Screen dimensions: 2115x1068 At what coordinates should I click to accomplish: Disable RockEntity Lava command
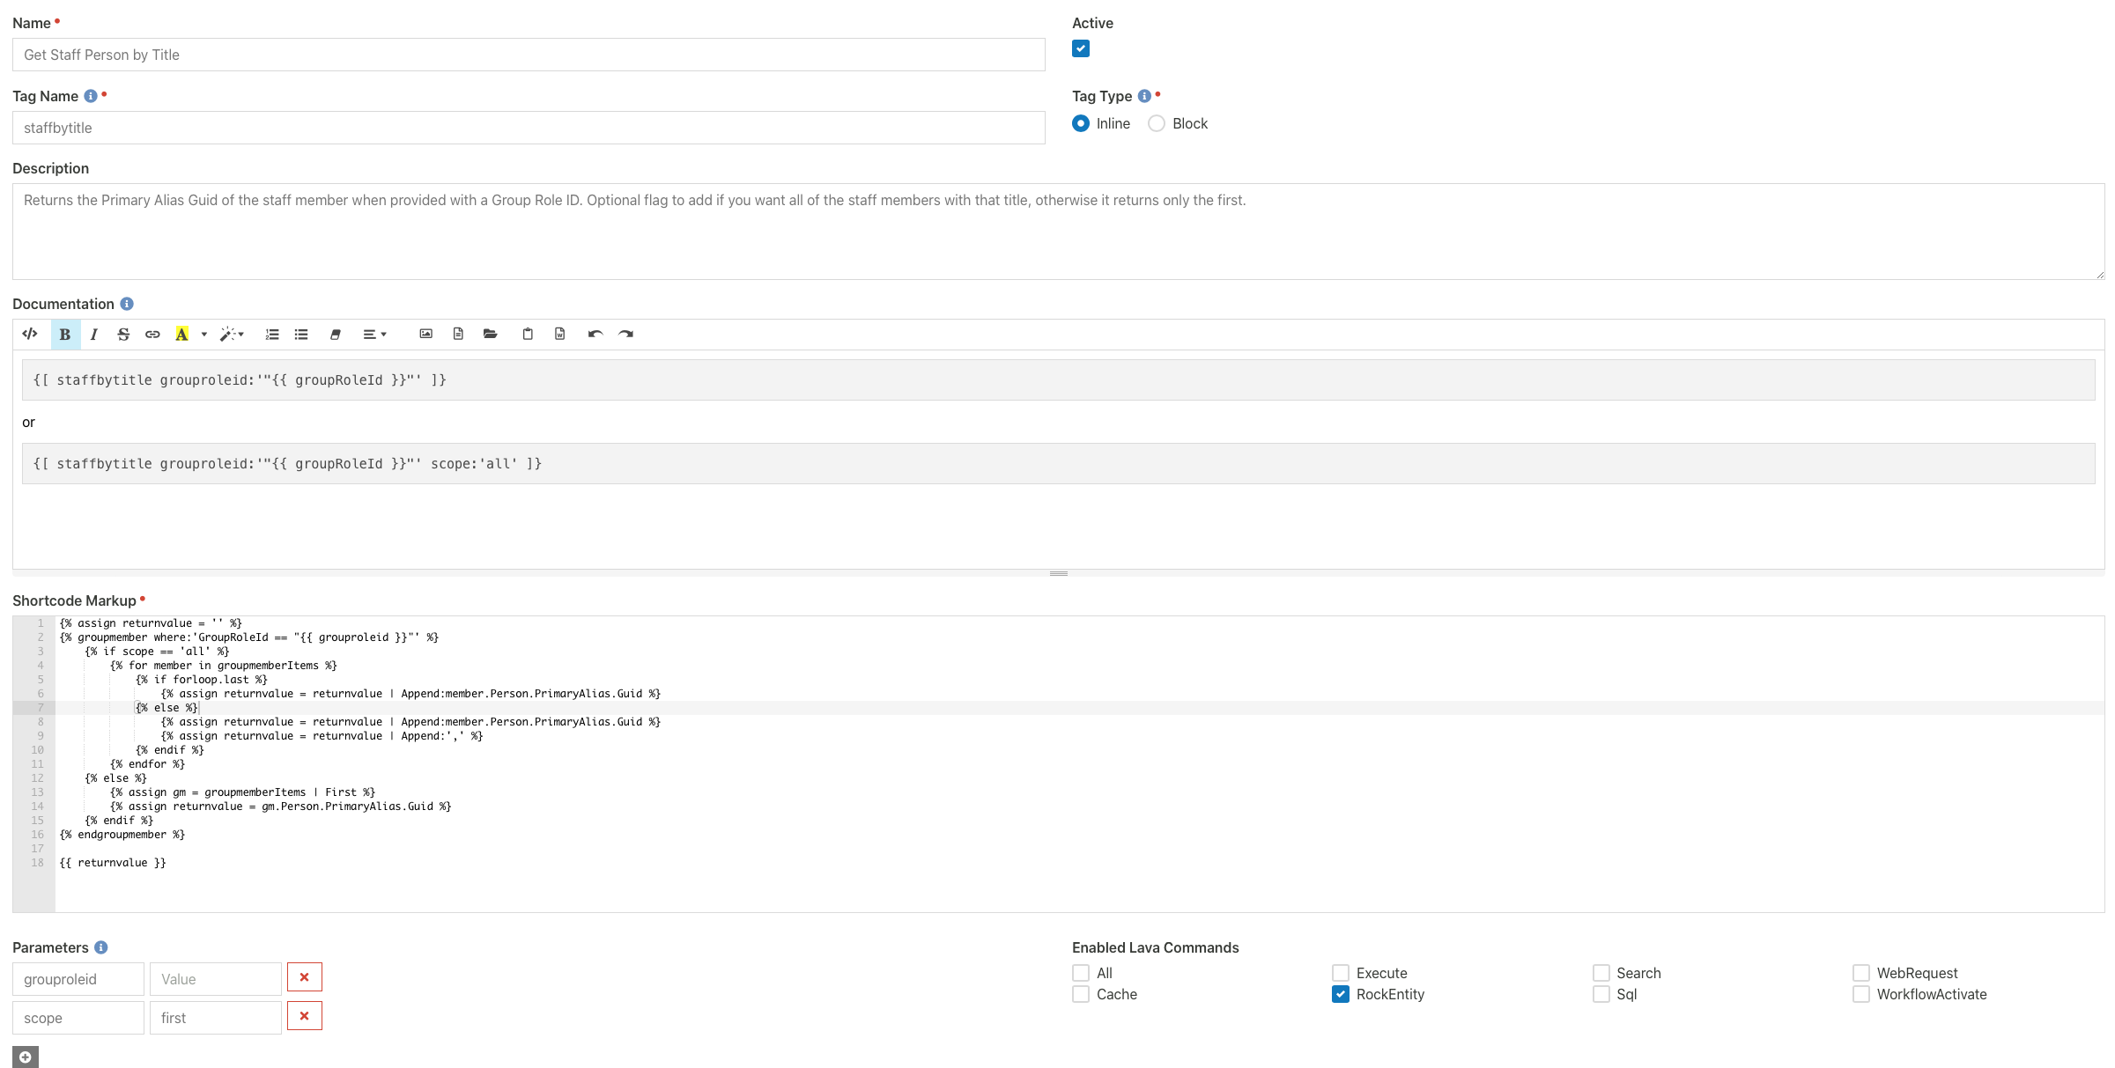1341,994
